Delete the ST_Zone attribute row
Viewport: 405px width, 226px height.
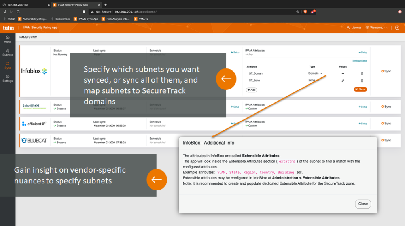(362, 81)
